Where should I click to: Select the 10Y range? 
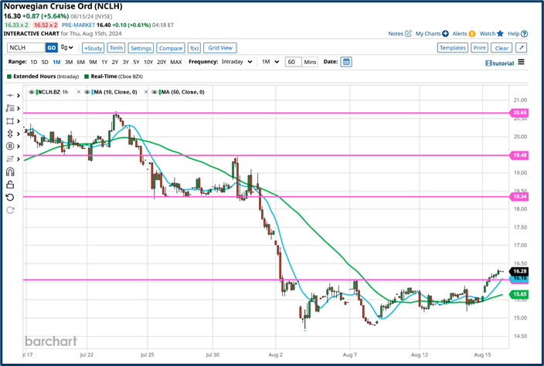click(x=148, y=62)
